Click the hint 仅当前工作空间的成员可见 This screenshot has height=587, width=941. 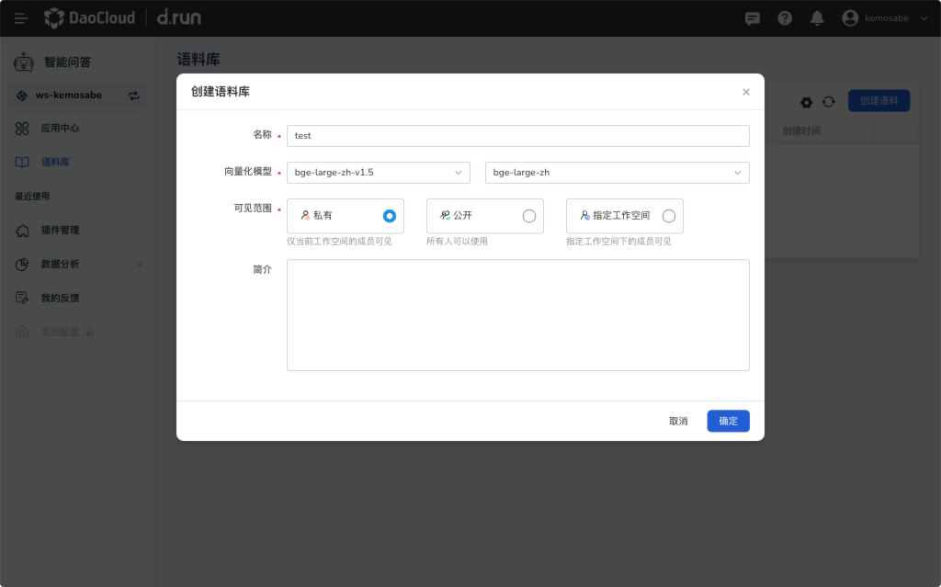tap(339, 242)
